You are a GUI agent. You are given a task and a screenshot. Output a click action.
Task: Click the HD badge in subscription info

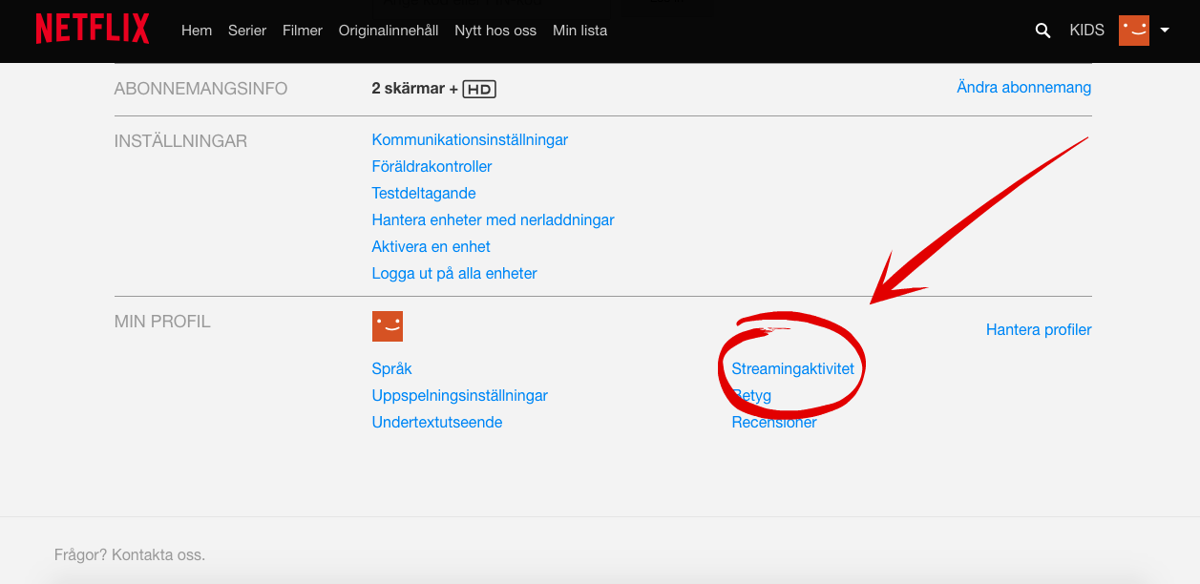pyautogui.click(x=479, y=89)
